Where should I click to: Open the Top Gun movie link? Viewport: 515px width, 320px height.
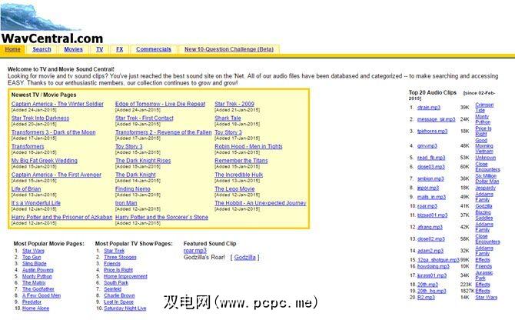(32, 257)
